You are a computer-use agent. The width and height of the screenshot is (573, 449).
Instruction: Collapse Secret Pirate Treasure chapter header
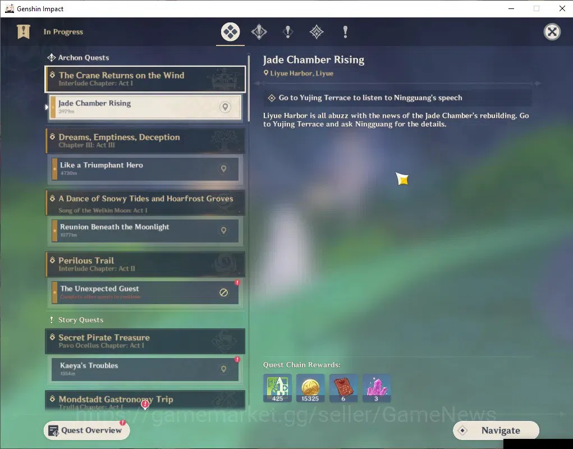pos(145,341)
